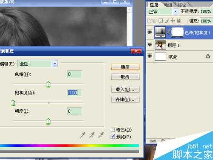Click the image window vertical scrollbar
This screenshot has height=160, width=213.
point(129,26)
